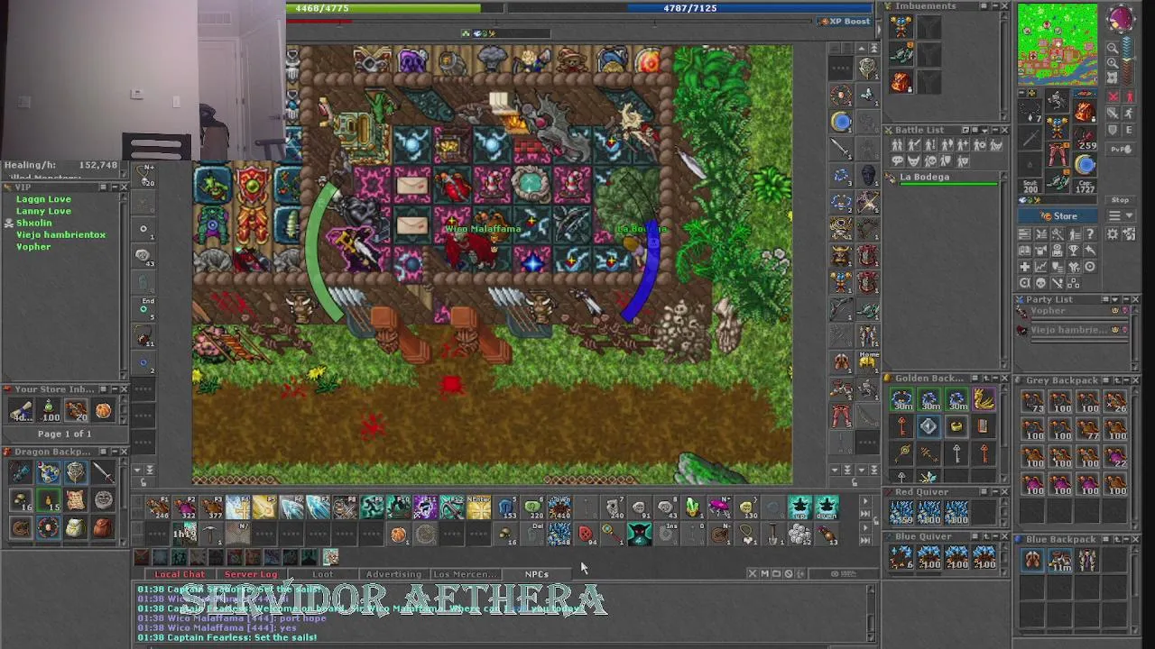Switch to Los Mercen... chat tab
Image resolution: width=1155 pixels, height=649 pixels.
(465, 574)
